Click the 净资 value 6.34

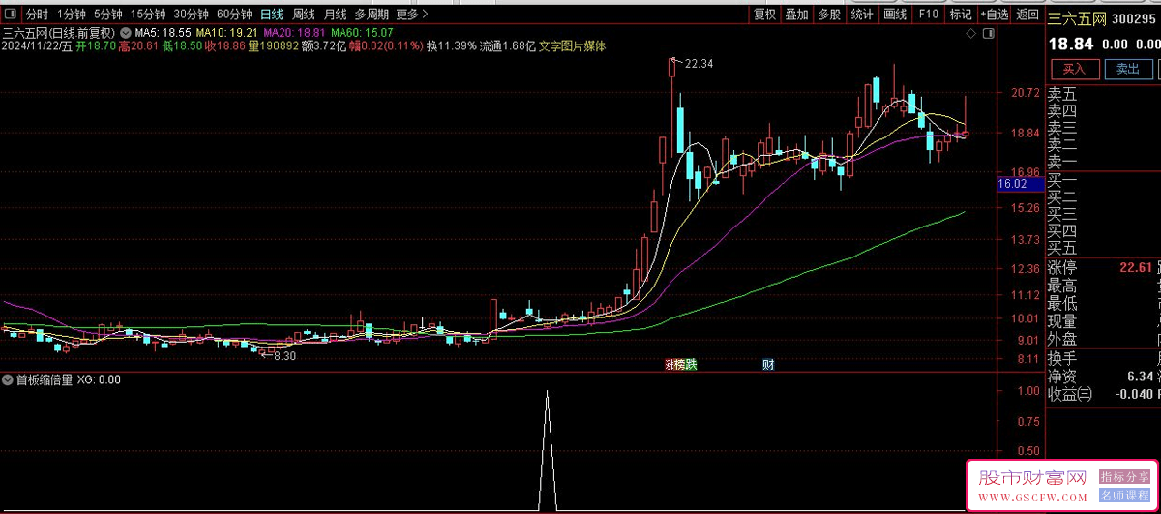pyautogui.click(x=1140, y=376)
